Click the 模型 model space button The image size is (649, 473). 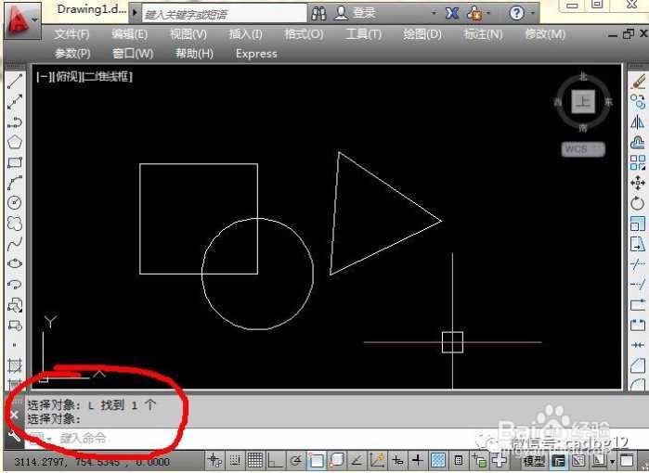tap(535, 461)
